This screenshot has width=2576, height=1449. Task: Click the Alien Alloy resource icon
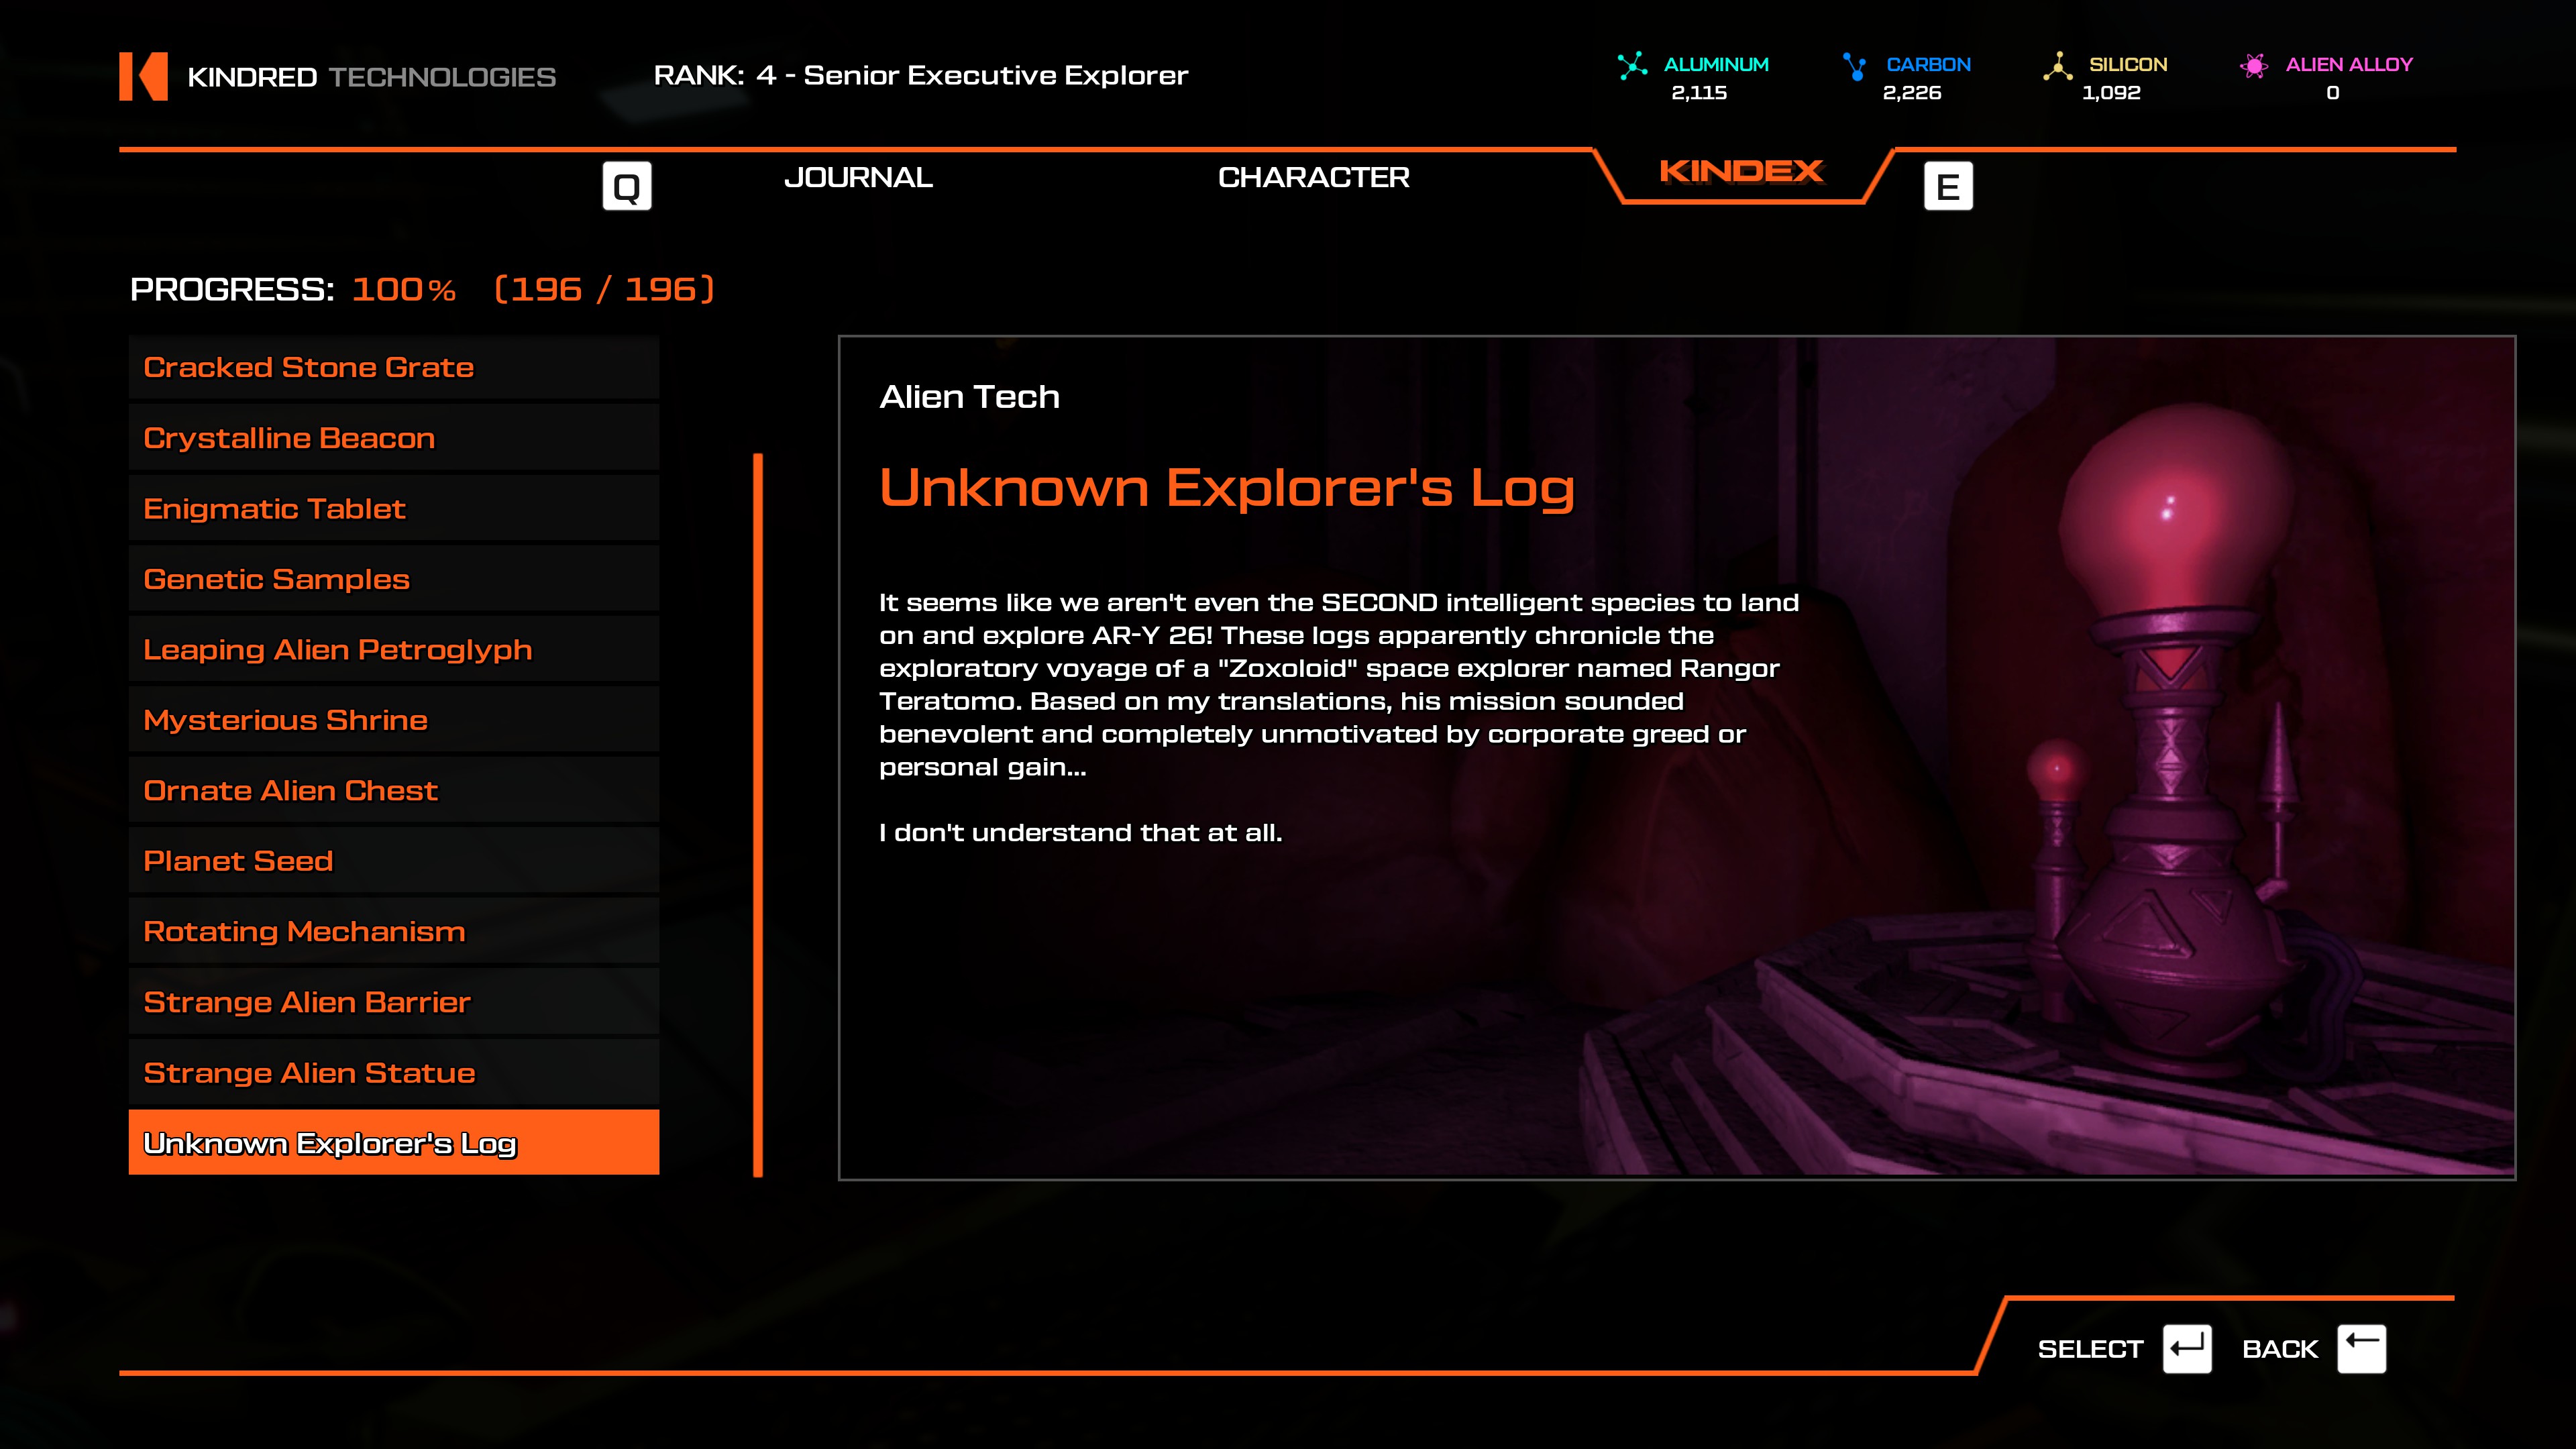(x=2254, y=66)
